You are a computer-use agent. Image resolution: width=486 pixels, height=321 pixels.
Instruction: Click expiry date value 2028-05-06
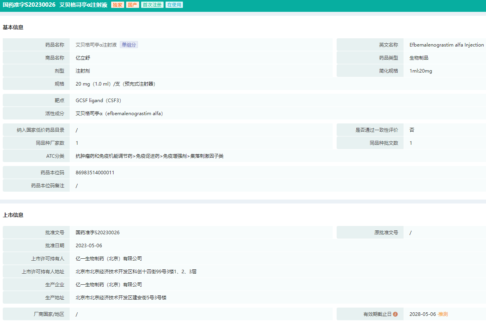[x=423, y=314]
